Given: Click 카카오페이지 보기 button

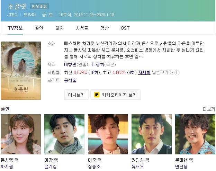Looking at the screenshot, I should pyautogui.click(x=115, y=94).
